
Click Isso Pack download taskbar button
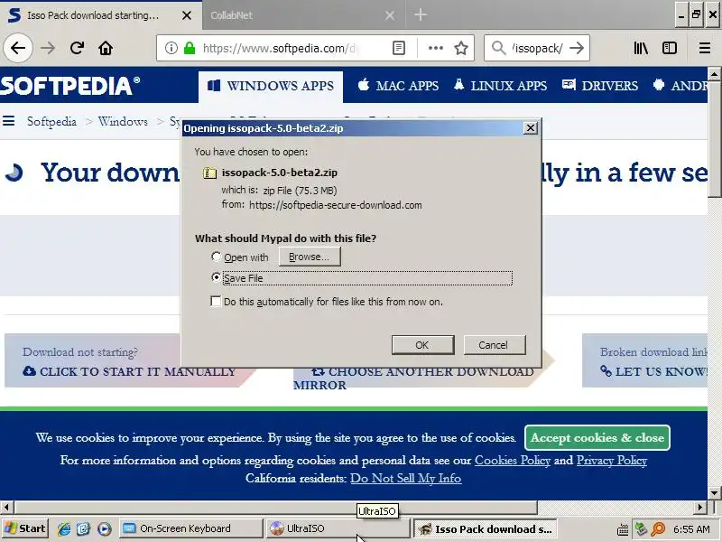point(486,528)
